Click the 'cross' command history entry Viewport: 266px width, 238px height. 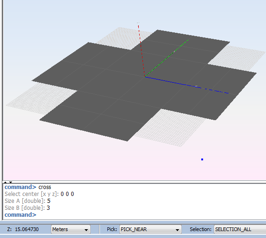click(45, 187)
